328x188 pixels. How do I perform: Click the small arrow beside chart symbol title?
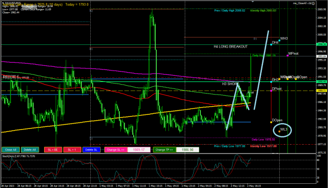tap(3, 3)
